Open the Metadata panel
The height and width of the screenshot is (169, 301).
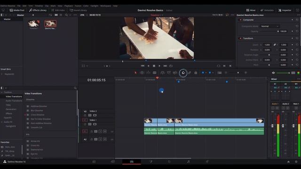(x=267, y=10)
